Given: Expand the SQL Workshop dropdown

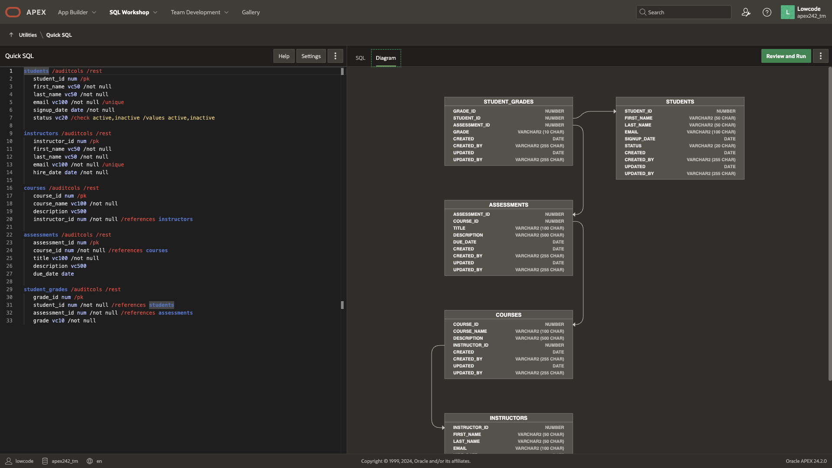Looking at the screenshot, I should pyautogui.click(x=133, y=12).
